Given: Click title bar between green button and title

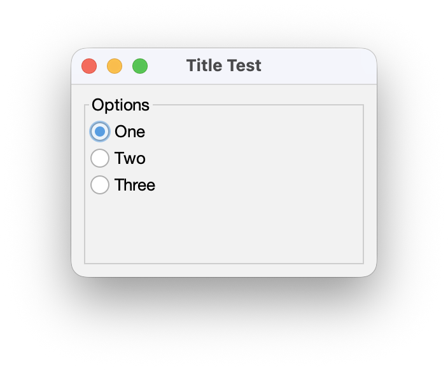Looking at the screenshot, I should pos(167,66).
